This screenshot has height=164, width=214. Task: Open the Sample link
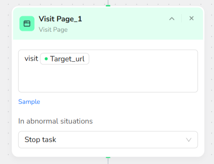point(29,102)
